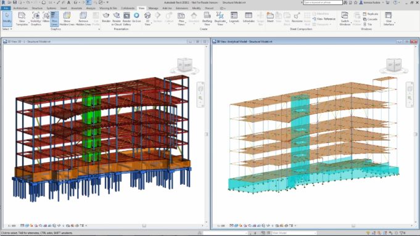The image size is (420, 236).
Task: Click Remove Hidden Lines tool
Action: tap(83, 18)
